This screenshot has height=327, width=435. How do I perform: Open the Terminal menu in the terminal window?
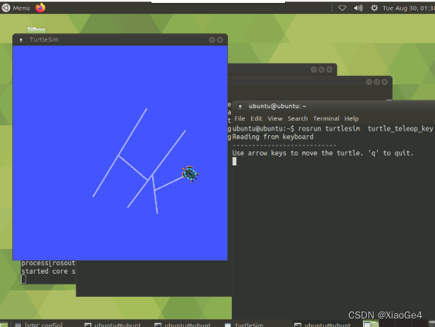[326, 118]
